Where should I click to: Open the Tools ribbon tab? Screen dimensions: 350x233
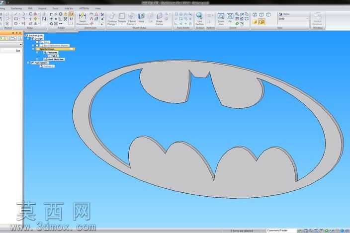tap(55, 8)
